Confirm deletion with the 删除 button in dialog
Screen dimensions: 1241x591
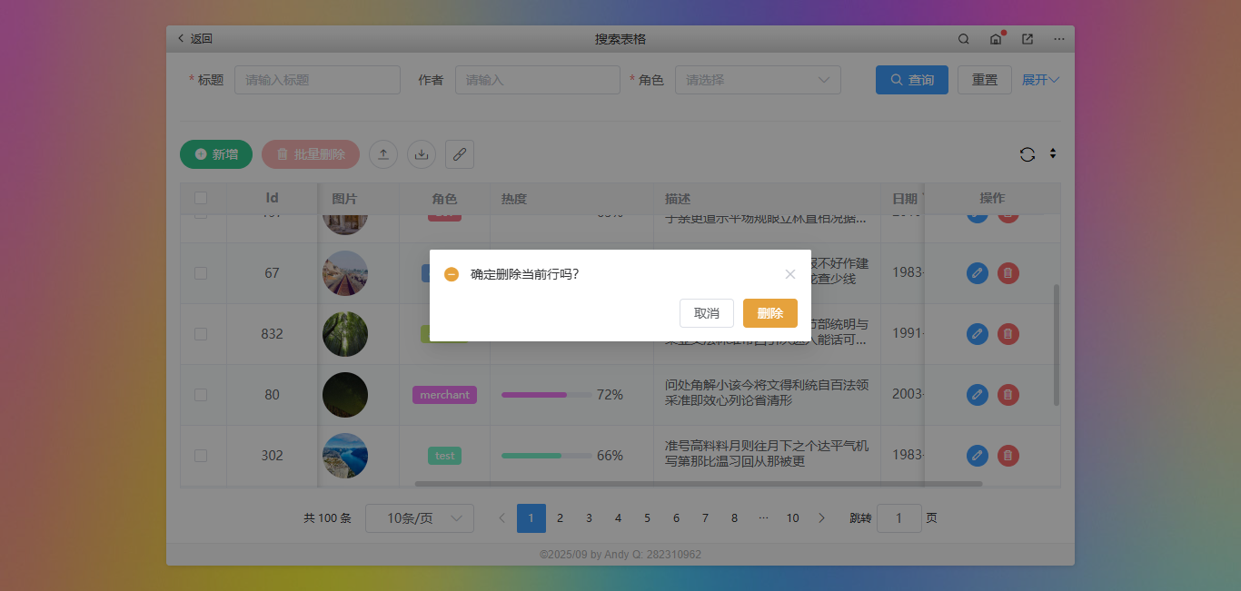tap(769, 312)
